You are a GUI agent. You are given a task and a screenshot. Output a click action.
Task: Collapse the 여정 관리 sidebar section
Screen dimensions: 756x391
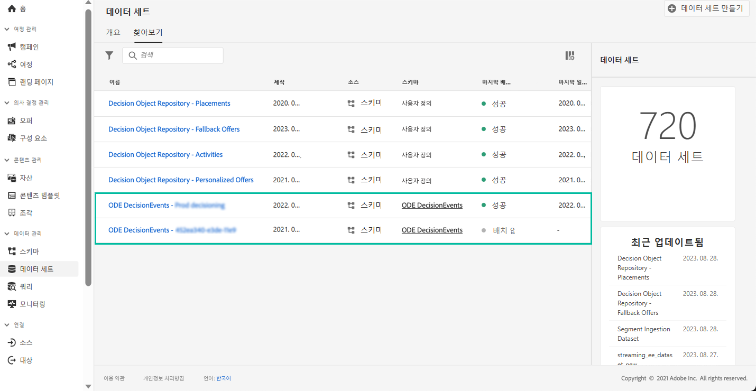coord(7,29)
